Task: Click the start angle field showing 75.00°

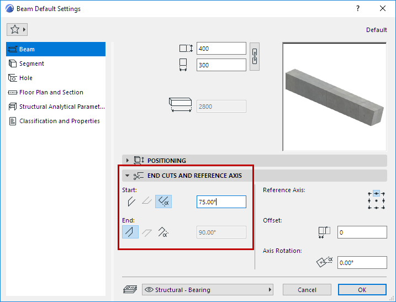Action: pos(221,202)
